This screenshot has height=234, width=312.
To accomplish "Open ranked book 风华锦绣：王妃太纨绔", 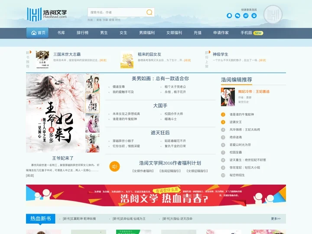I will pos(245,130).
